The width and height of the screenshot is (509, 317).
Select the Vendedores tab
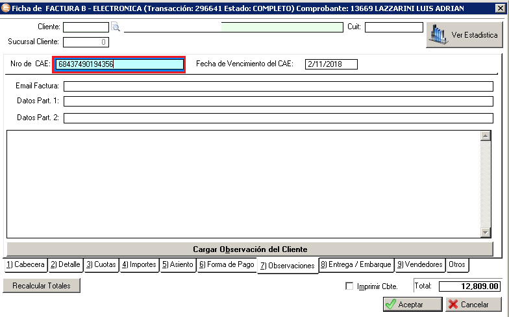[x=420, y=264]
